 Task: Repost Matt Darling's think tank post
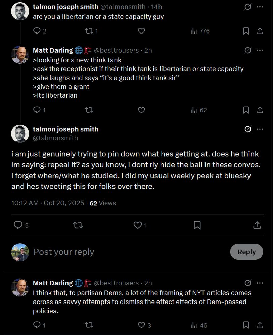[x=89, y=110]
